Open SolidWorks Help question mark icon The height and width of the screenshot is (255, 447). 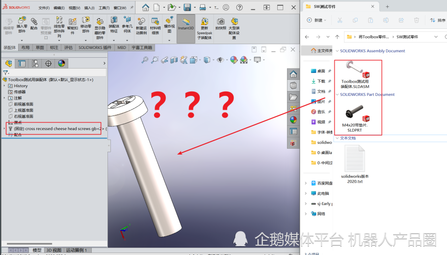(x=239, y=8)
